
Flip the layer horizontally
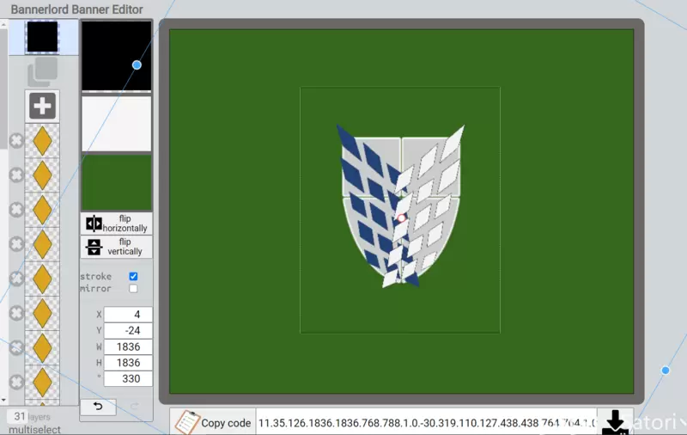117,224
